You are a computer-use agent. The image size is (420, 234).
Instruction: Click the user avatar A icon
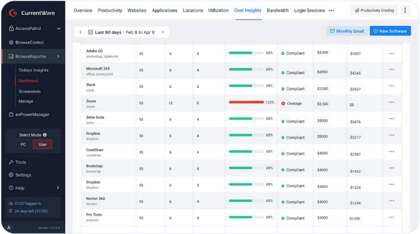point(9,227)
